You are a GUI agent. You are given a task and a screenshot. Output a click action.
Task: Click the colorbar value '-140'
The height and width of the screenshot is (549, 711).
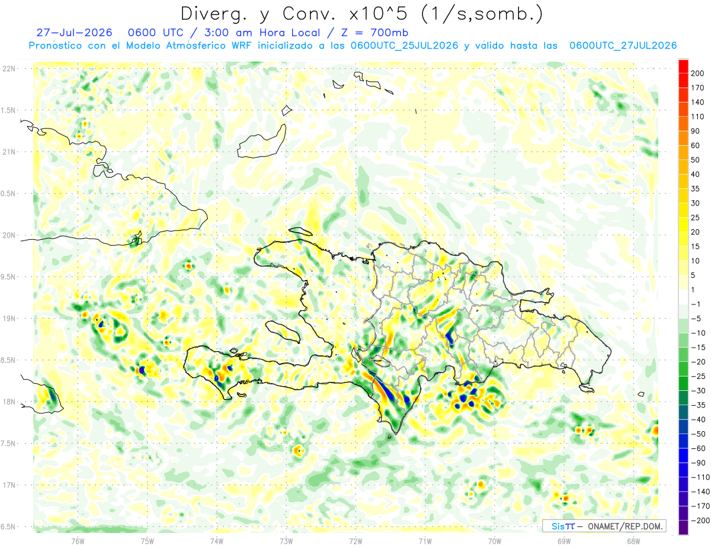tap(700, 492)
